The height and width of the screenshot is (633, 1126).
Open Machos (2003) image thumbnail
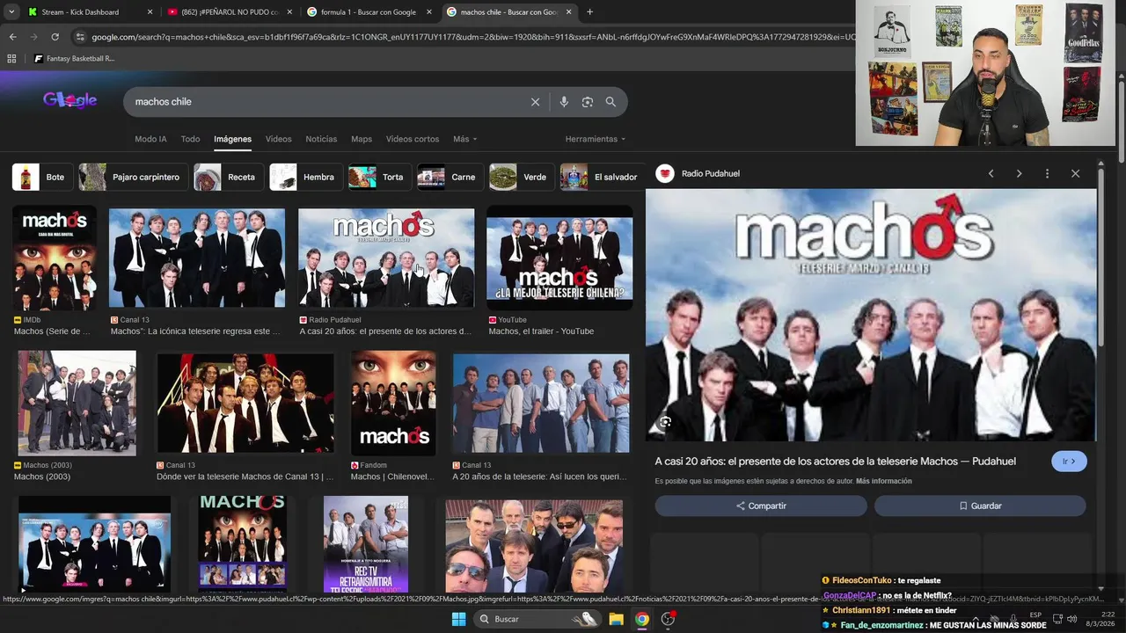pyautogui.click(x=77, y=404)
